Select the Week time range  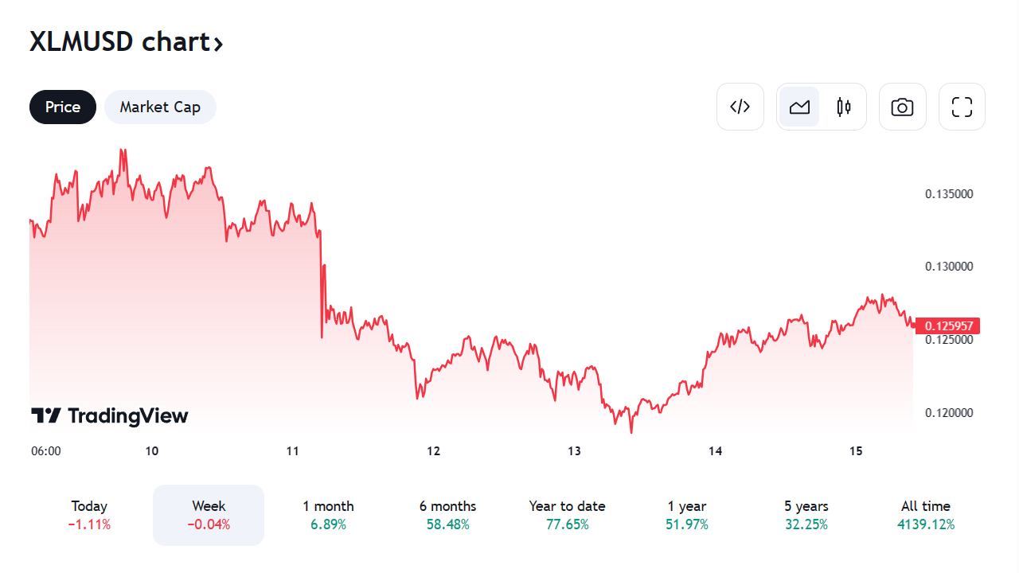pos(209,515)
